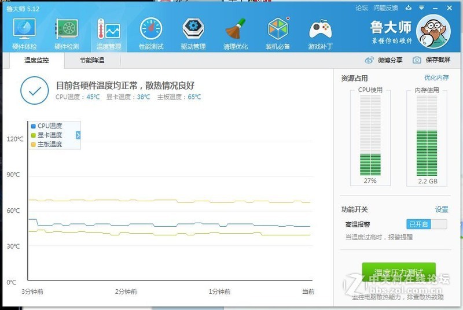Viewport: 463px width, 310px height.
Task: Click the 鲁大师 mascot avatar
Action: 433,32
